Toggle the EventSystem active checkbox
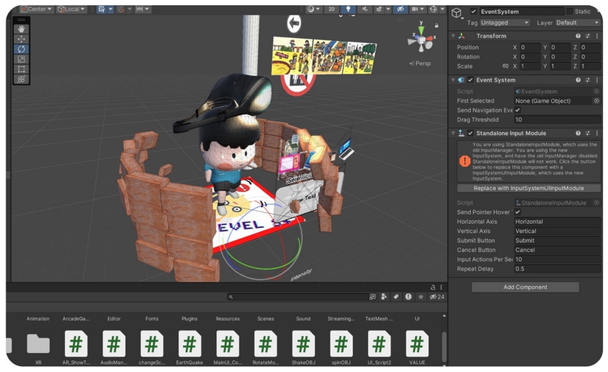The height and width of the screenshot is (372, 608). click(473, 12)
